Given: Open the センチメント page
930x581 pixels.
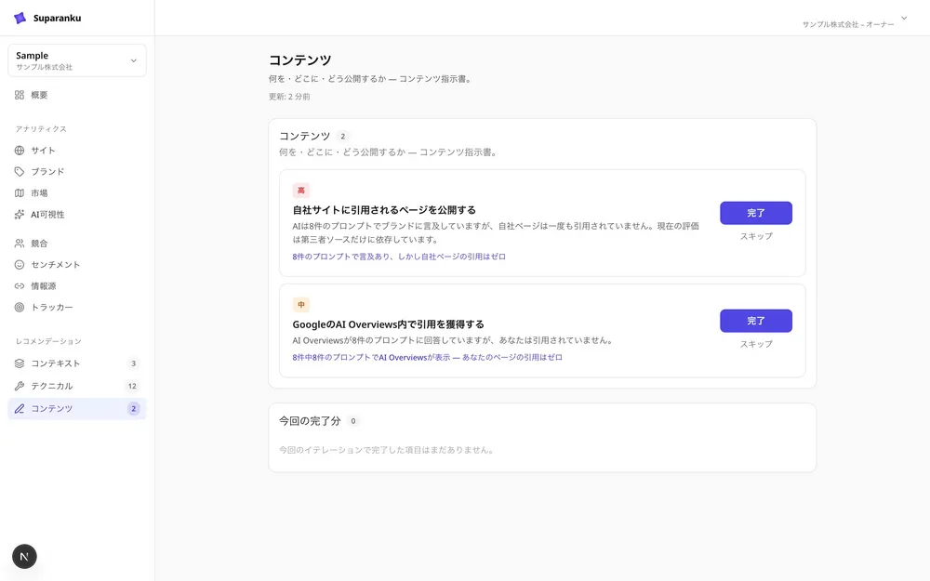Looking at the screenshot, I should (77, 265).
